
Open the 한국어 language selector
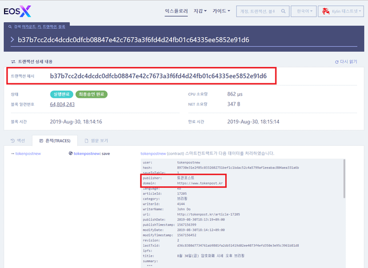tap(303, 11)
